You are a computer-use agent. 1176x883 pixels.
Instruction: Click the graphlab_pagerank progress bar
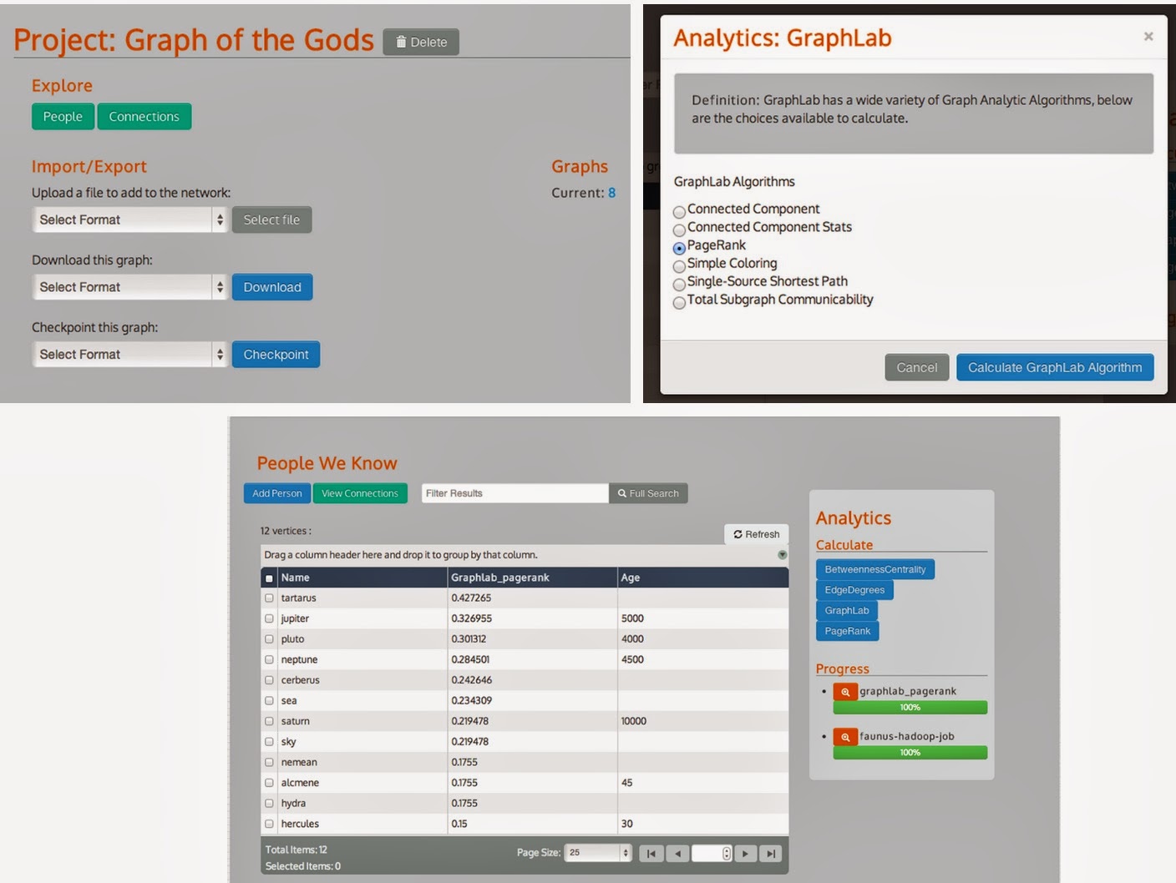tap(910, 708)
